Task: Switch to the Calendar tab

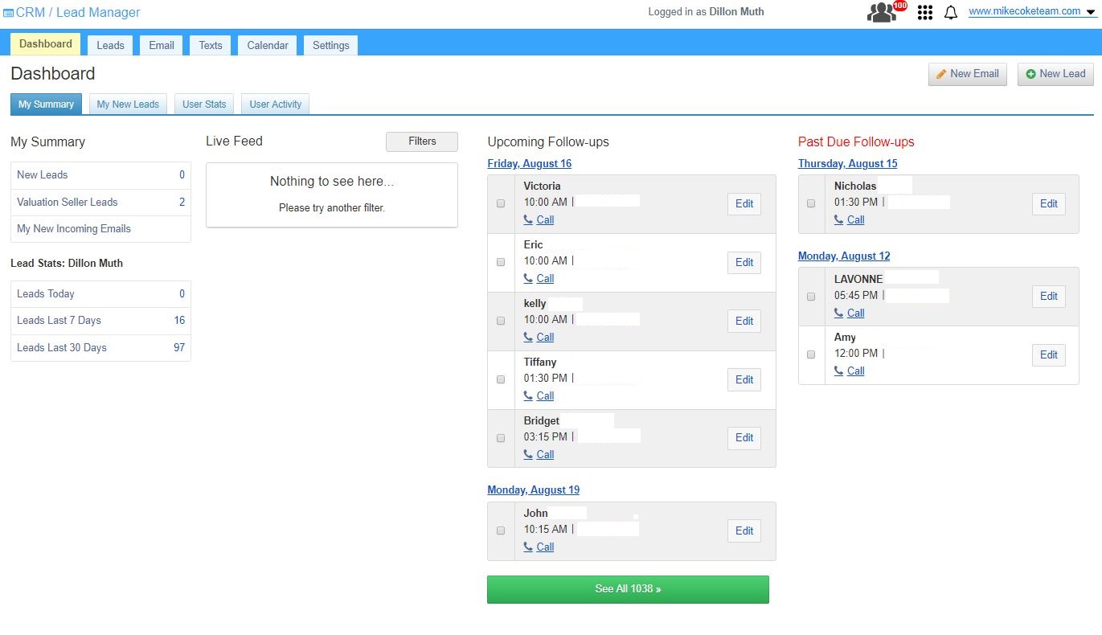Action: 268,45
